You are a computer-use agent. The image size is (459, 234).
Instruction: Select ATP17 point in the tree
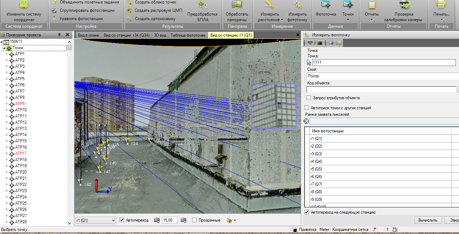click(21, 153)
